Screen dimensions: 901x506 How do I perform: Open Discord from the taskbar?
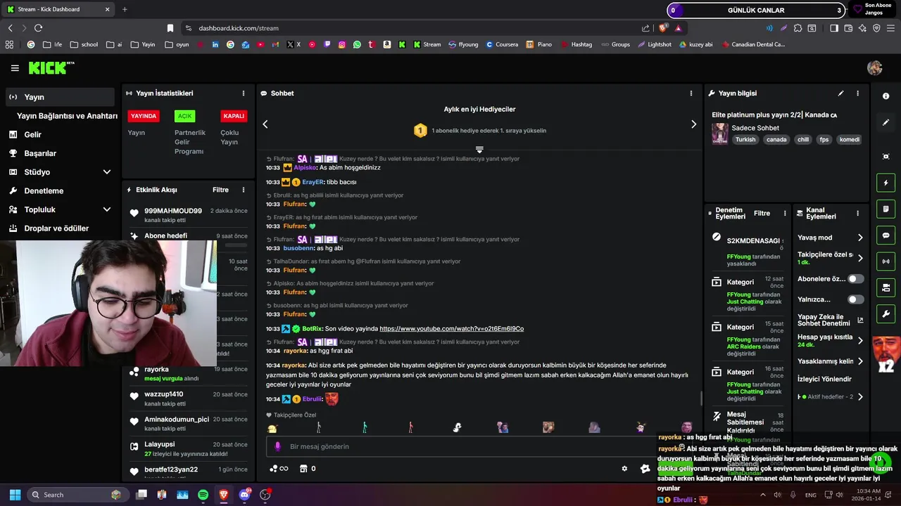pyautogui.click(x=245, y=495)
